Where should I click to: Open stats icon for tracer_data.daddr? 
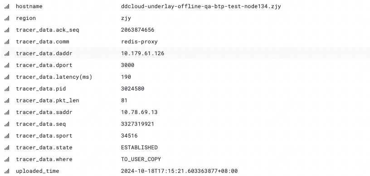(7, 53)
